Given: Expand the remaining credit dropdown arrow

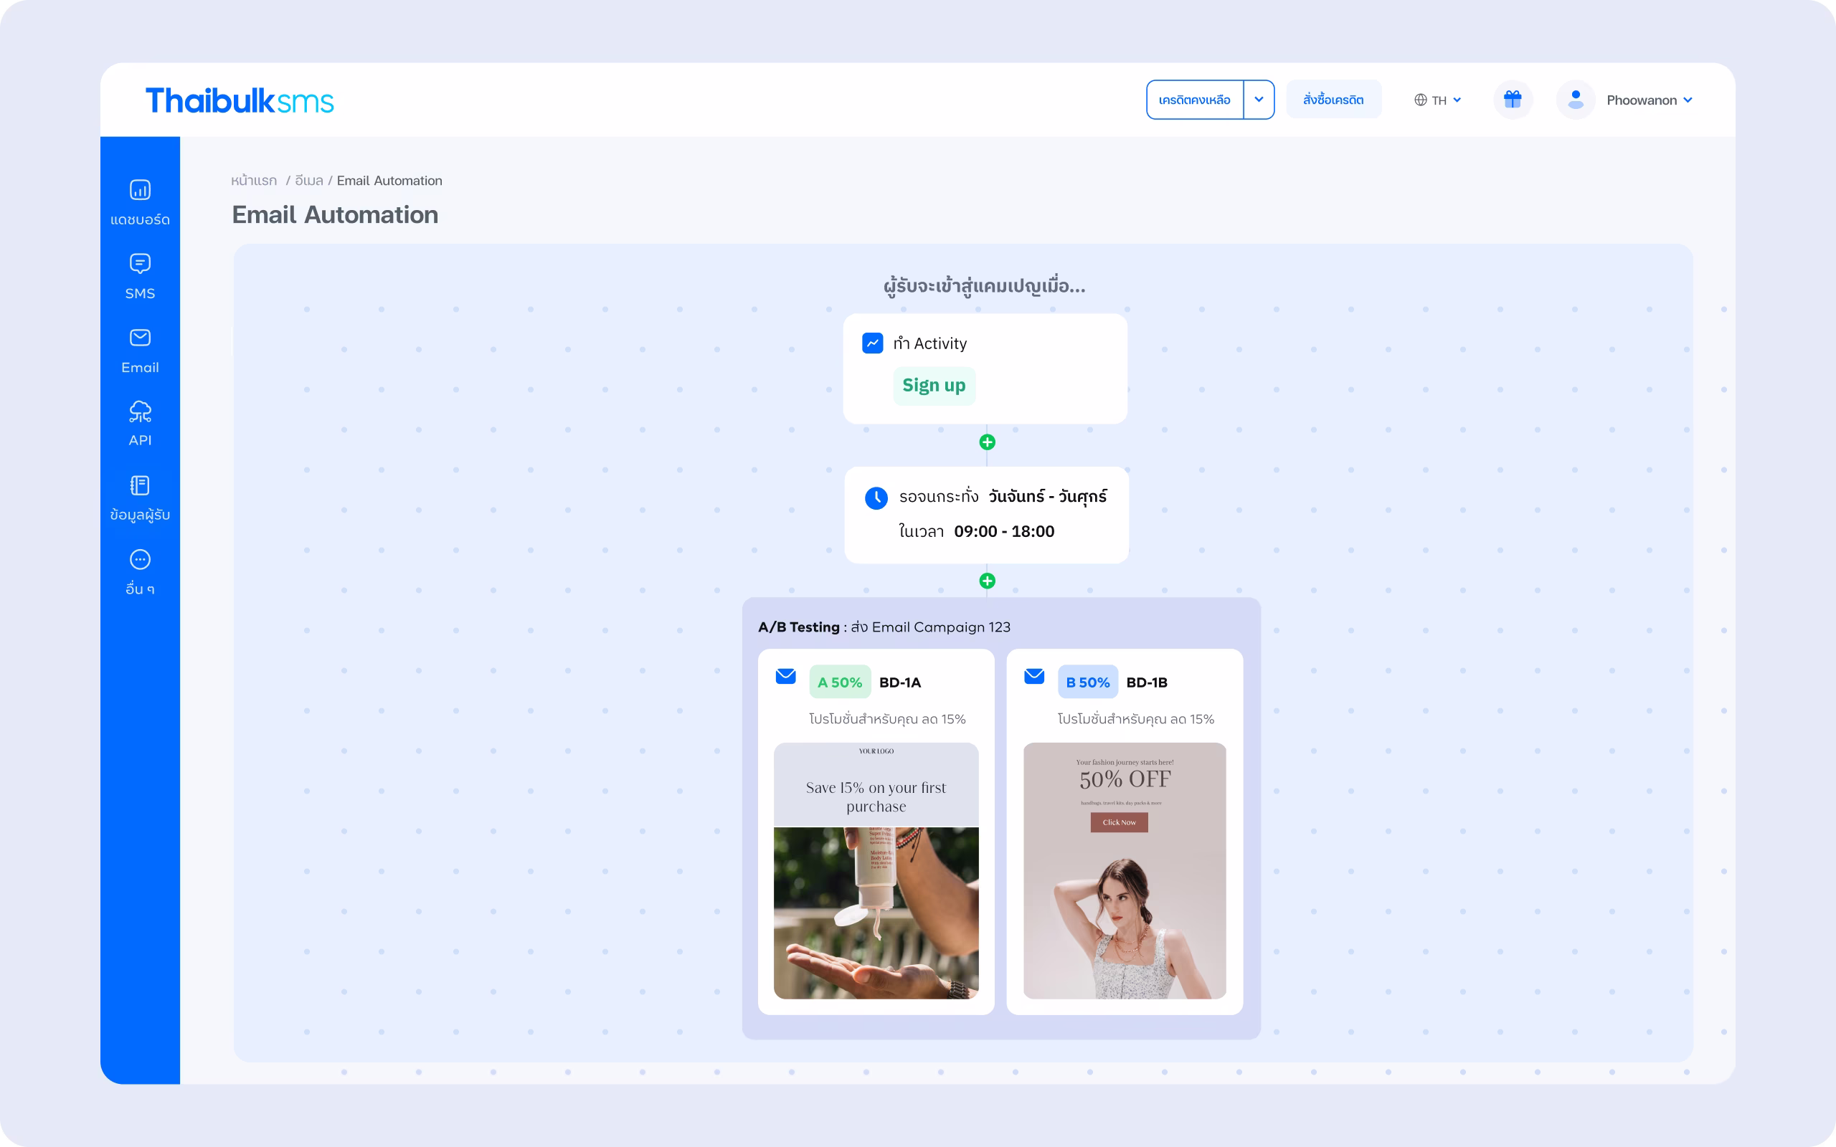Looking at the screenshot, I should [x=1259, y=100].
